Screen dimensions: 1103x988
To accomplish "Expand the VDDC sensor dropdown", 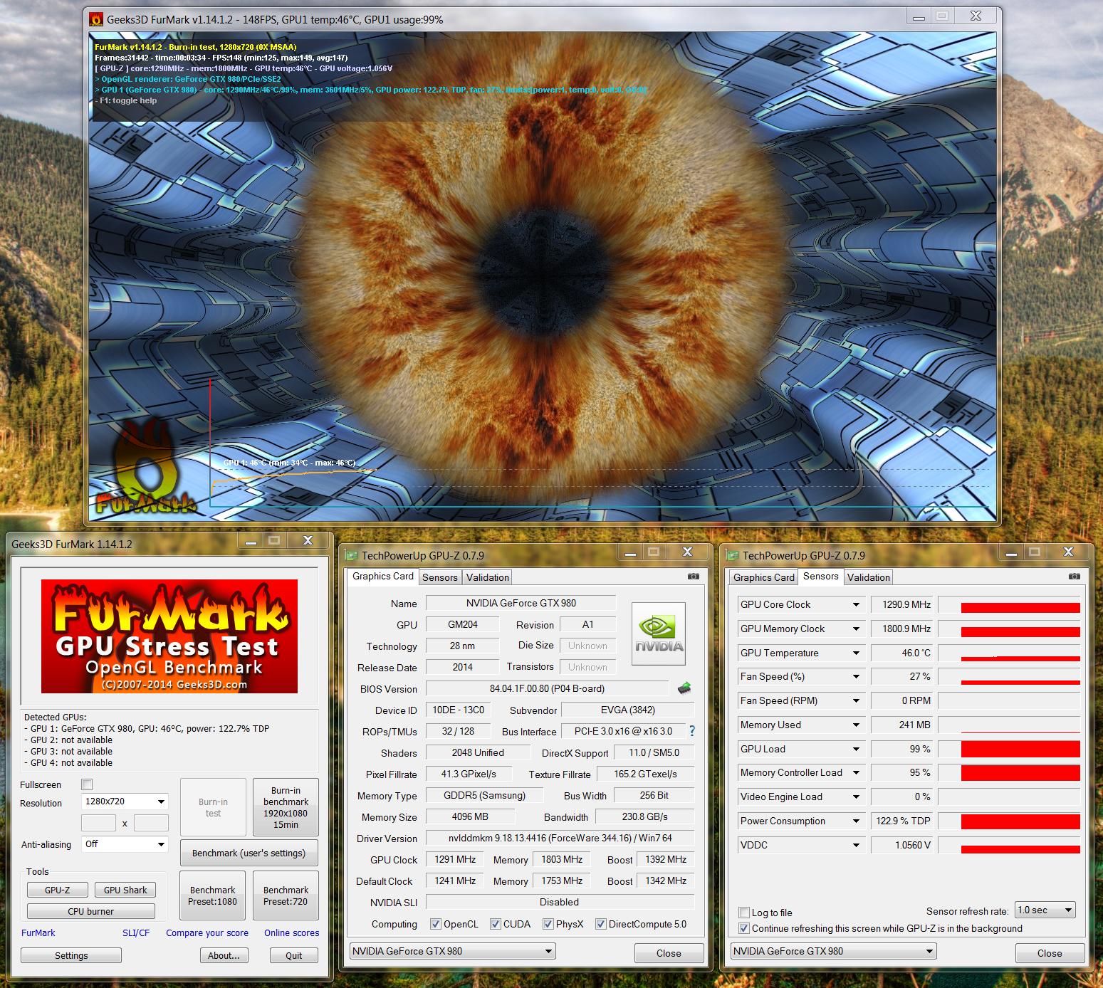I will coord(856,846).
